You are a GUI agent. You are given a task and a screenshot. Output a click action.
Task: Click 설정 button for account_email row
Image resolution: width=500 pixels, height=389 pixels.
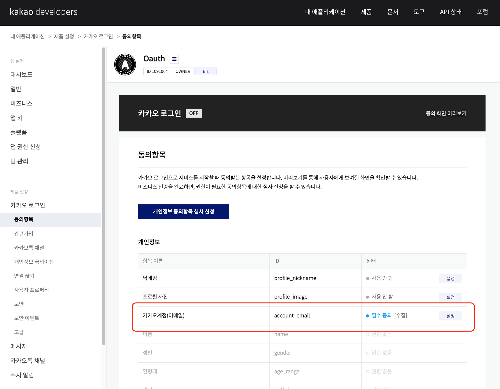(x=450, y=316)
